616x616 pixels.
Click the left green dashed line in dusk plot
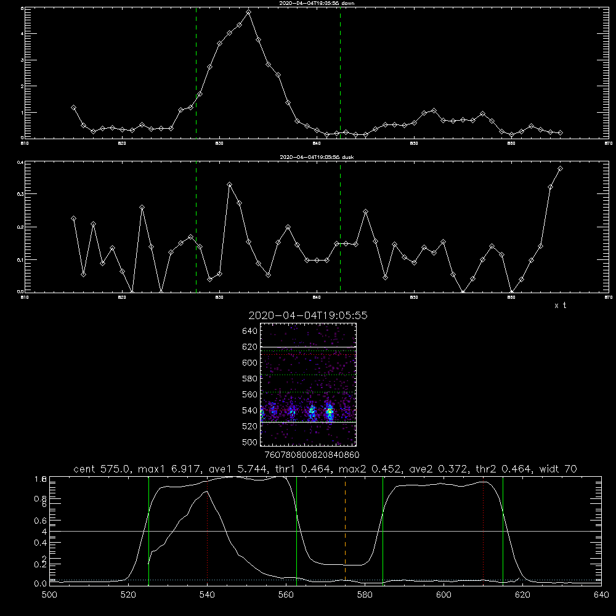pos(196,227)
